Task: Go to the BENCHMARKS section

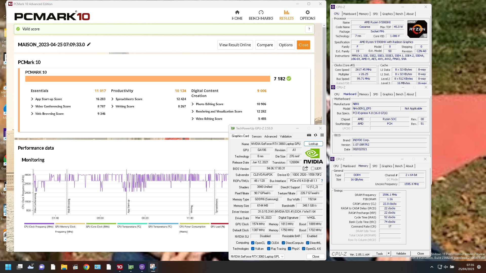Action: pyautogui.click(x=261, y=15)
